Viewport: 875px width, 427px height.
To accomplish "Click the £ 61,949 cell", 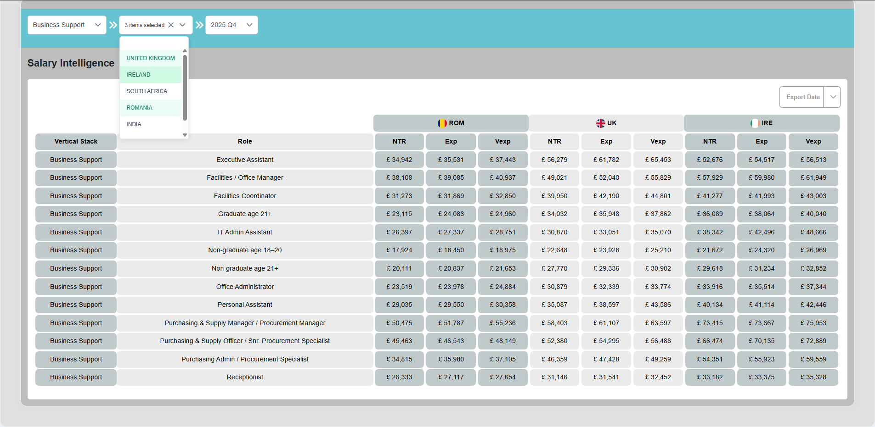I will click(813, 178).
